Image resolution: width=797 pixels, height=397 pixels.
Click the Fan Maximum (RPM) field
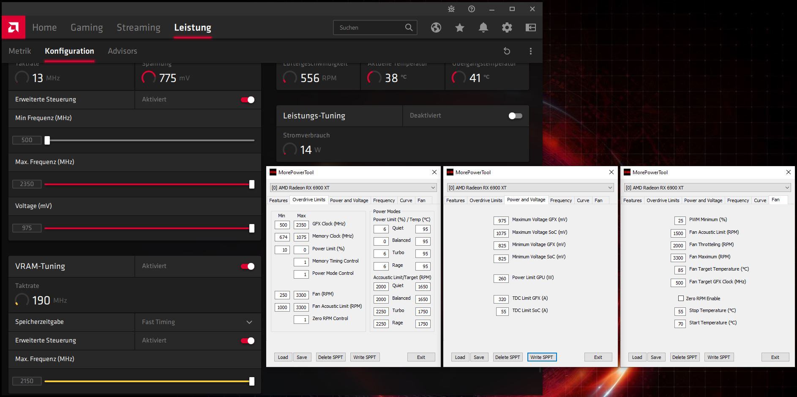coord(678,258)
